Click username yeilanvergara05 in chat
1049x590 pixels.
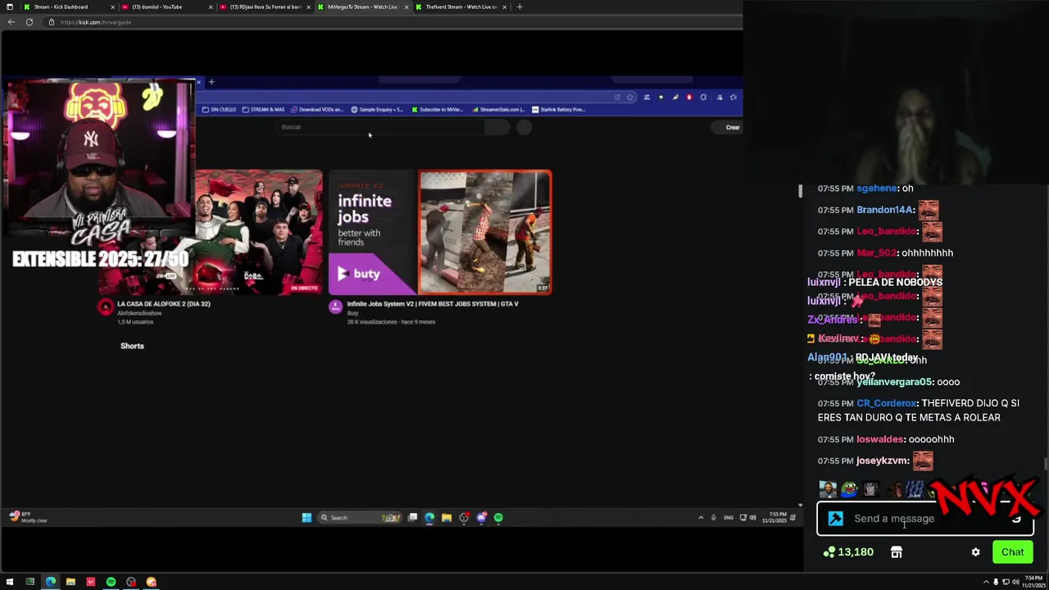point(894,382)
